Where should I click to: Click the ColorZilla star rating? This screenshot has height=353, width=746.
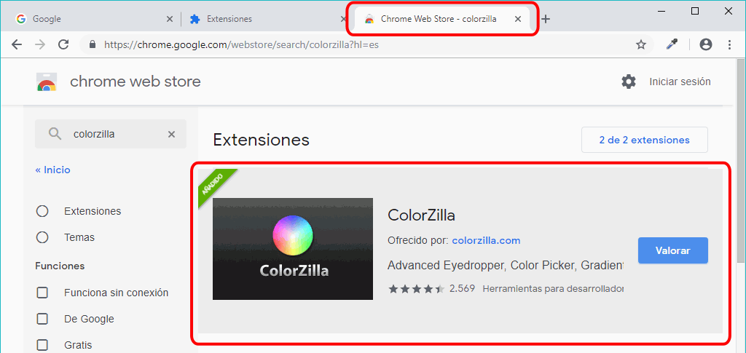(416, 289)
